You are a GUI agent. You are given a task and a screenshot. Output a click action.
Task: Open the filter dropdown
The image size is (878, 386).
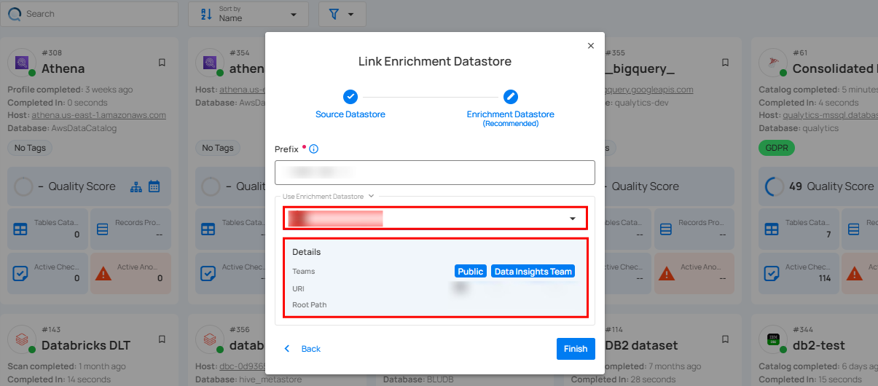[342, 14]
